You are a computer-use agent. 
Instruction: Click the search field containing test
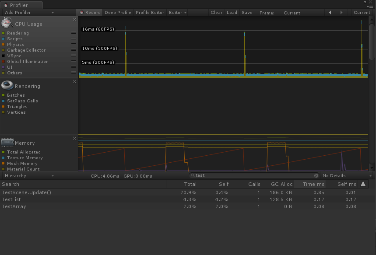tap(254, 175)
